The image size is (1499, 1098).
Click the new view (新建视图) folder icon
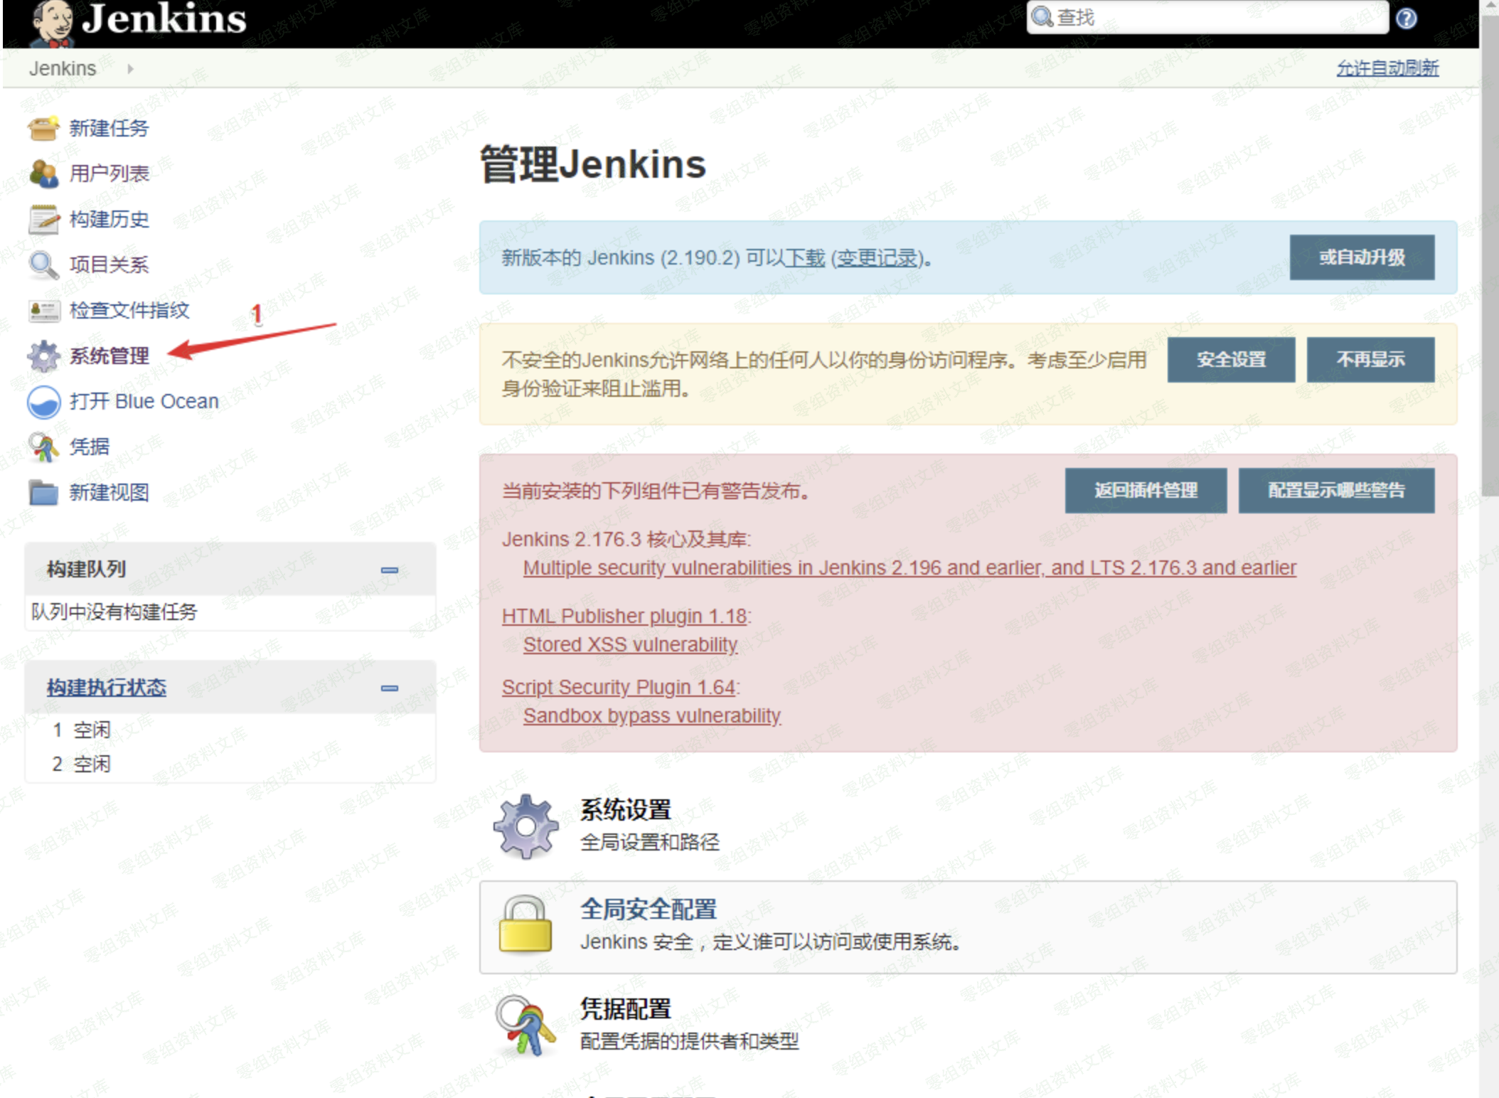[x=43, y=492]
